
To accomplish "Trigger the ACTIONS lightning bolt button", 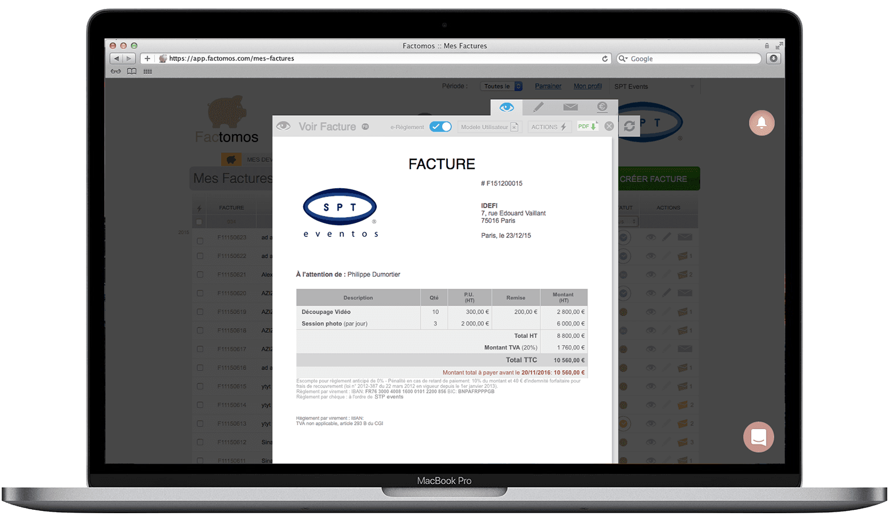I will [x=549, y=127].
